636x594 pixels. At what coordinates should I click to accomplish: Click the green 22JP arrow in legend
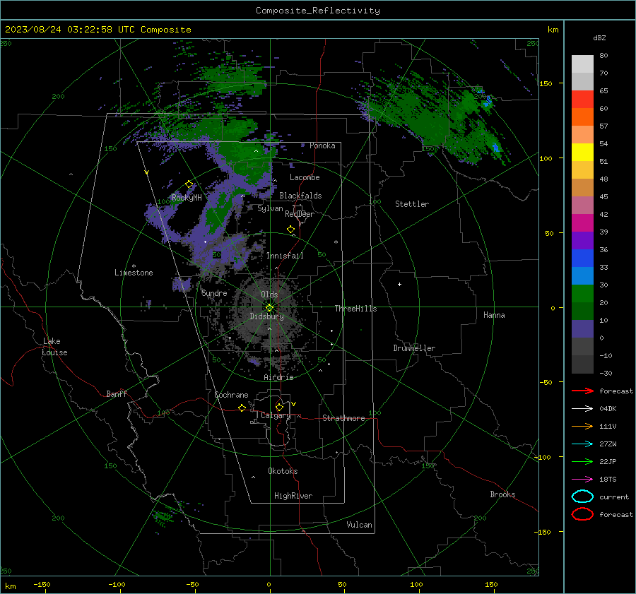582,461
